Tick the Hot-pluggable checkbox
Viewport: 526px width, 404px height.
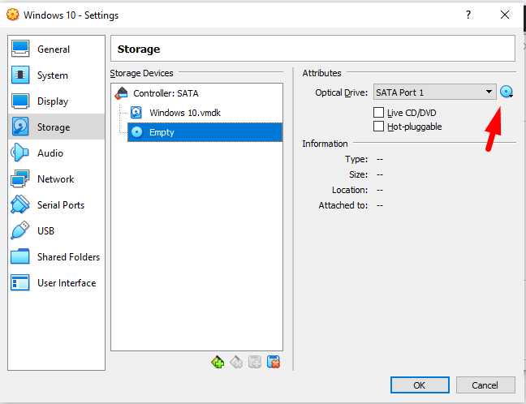379,127
